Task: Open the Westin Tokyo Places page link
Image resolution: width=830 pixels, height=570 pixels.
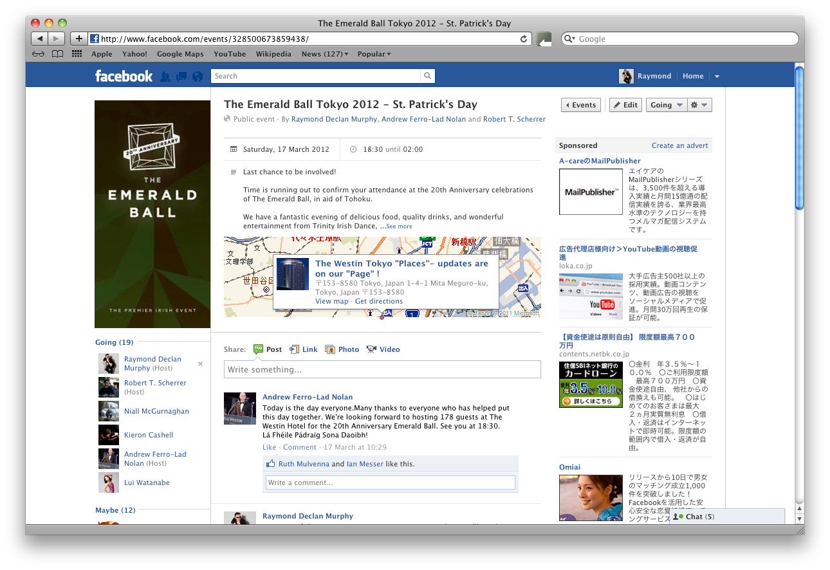Action: coord(401,268)
